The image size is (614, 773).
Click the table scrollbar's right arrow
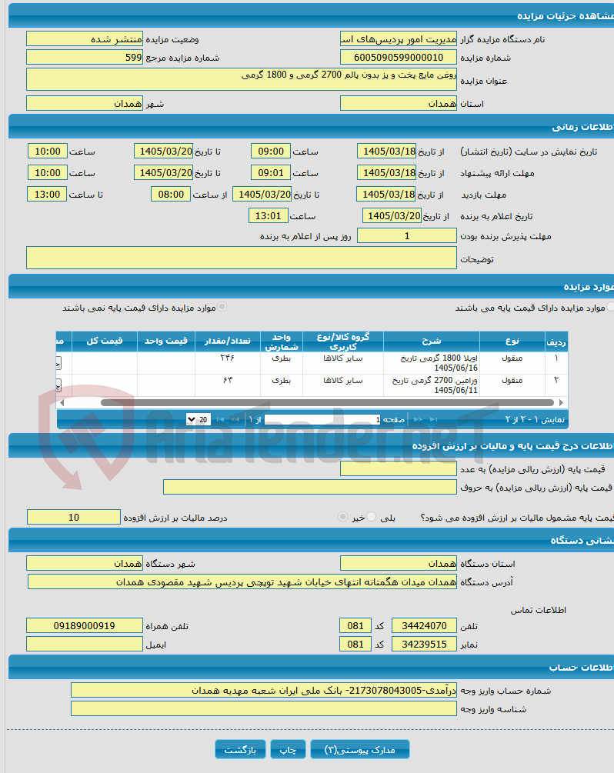point(561,403)
